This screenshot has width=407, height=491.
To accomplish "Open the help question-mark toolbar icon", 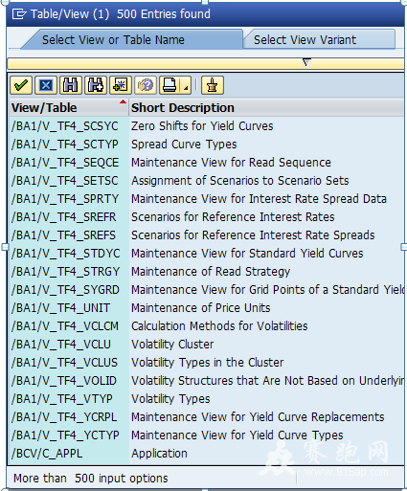I will point(146,85).
